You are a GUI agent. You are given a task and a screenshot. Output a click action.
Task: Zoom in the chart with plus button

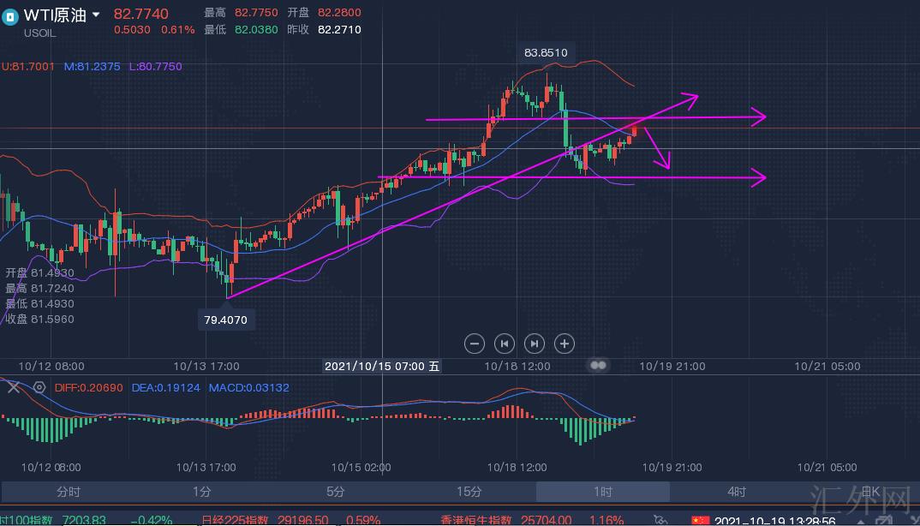tap(565, 344)
